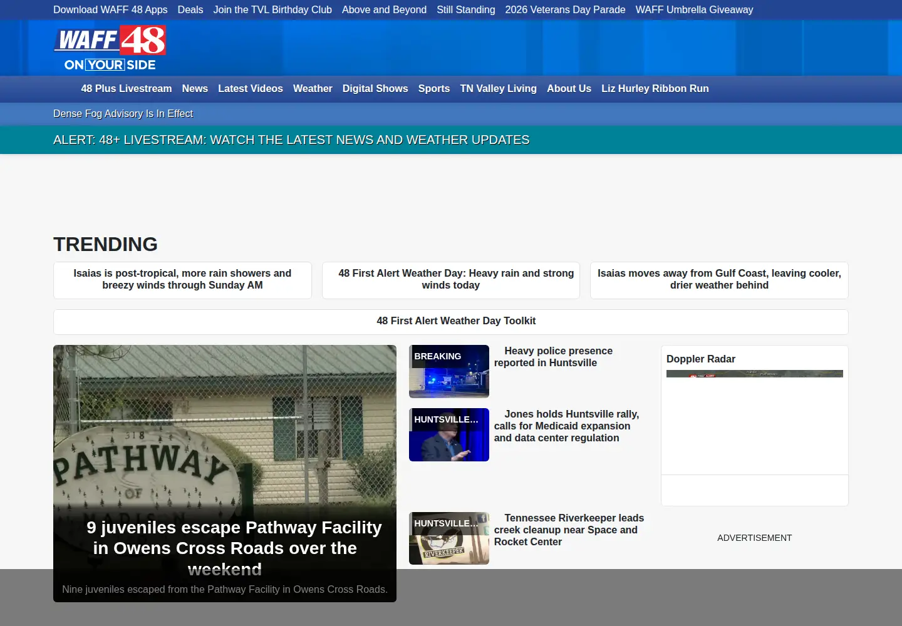
Task: Go to Latest Videos in navigation
Action: (251, 89)
